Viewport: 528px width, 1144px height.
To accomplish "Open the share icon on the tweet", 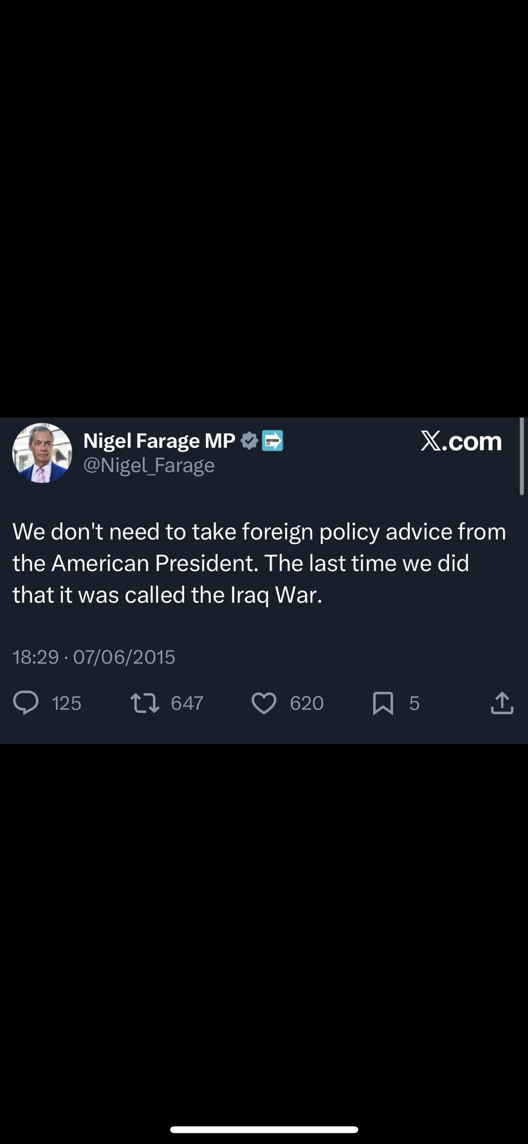I will click(x=502, y=703).
